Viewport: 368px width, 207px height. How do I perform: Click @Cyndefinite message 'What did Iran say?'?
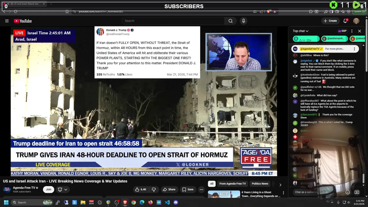pos(327,95)
